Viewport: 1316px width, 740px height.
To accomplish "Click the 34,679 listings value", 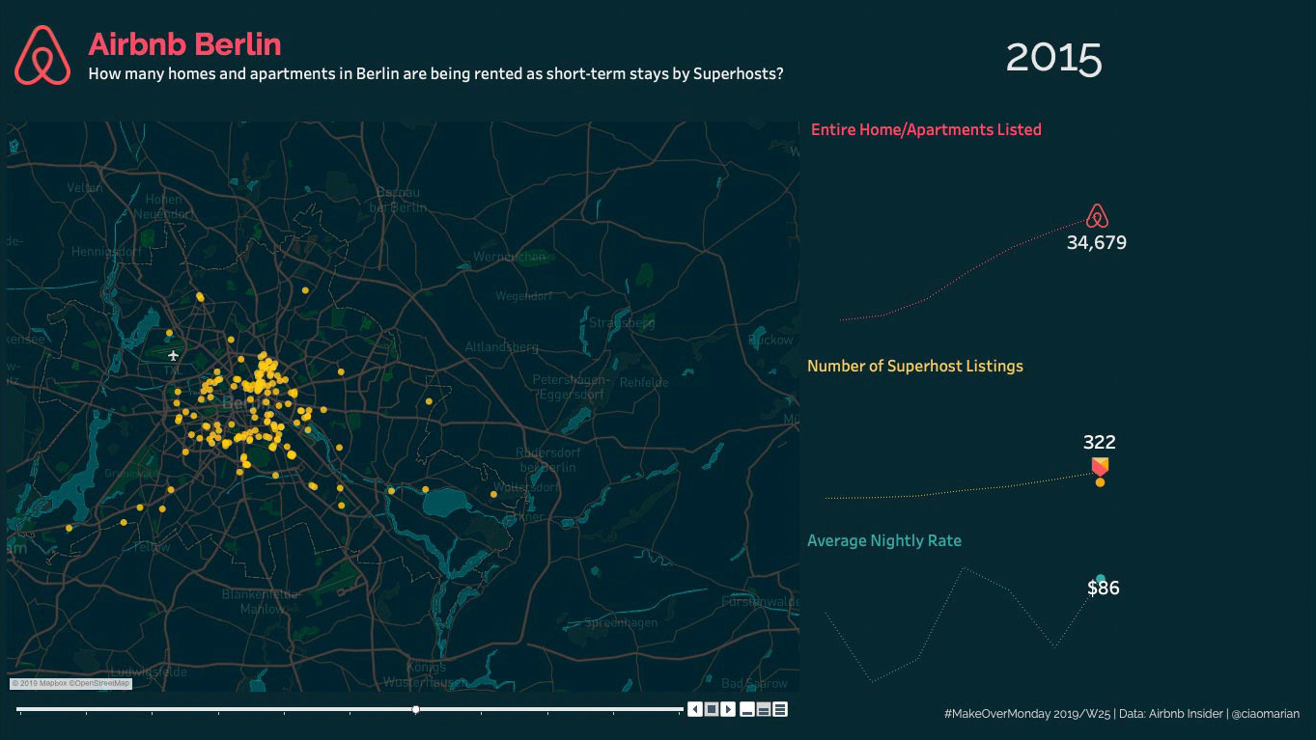I will tap(1097, 243).
